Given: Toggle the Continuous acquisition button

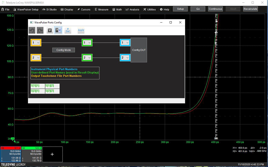Looking at the screenshot, I should (215, 9).
